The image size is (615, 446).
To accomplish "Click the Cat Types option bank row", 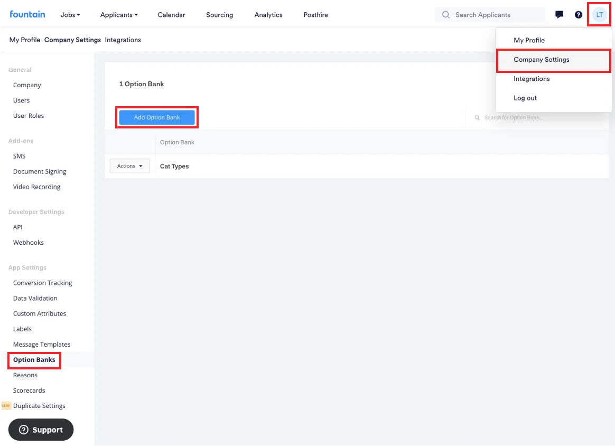I will 357,166.
